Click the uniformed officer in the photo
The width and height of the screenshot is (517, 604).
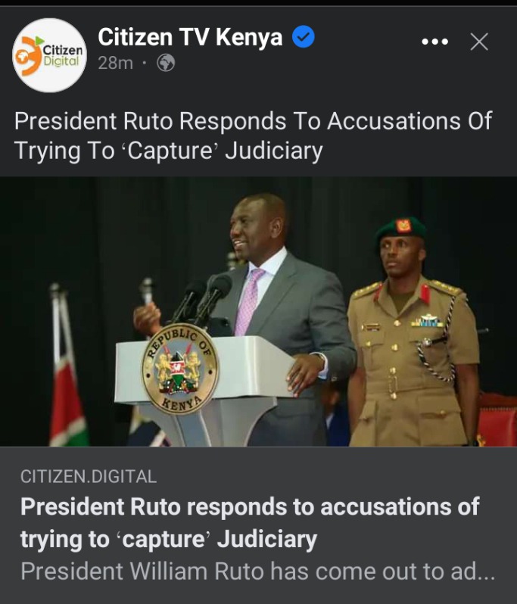413,333
